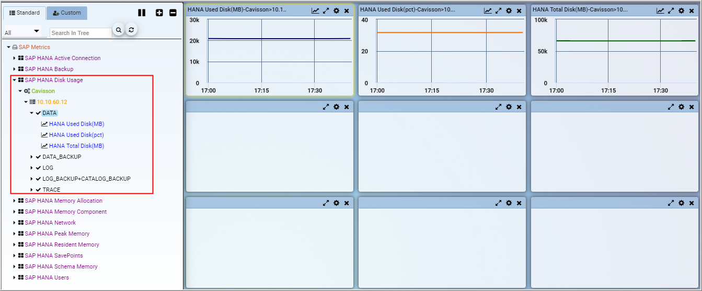
Task: Expand the DATA_BACKUP node
Action: pos(32,157)
